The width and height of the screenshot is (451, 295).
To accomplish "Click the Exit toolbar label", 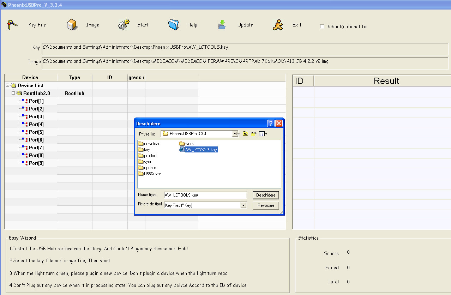I will click(297, 25).
